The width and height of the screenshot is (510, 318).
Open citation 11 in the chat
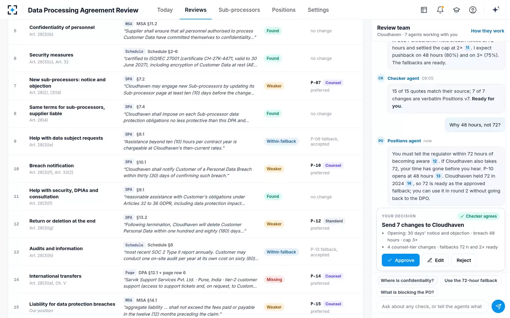pos(467,48)
